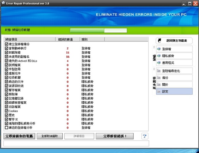Open 登陸檔最佳化 option
Viewport: 199px width, 153px height.
click(x=174, y=71)
